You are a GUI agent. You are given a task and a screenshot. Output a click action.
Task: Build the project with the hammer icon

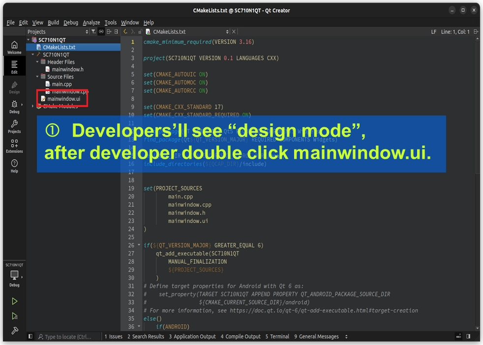coord(14,331)
